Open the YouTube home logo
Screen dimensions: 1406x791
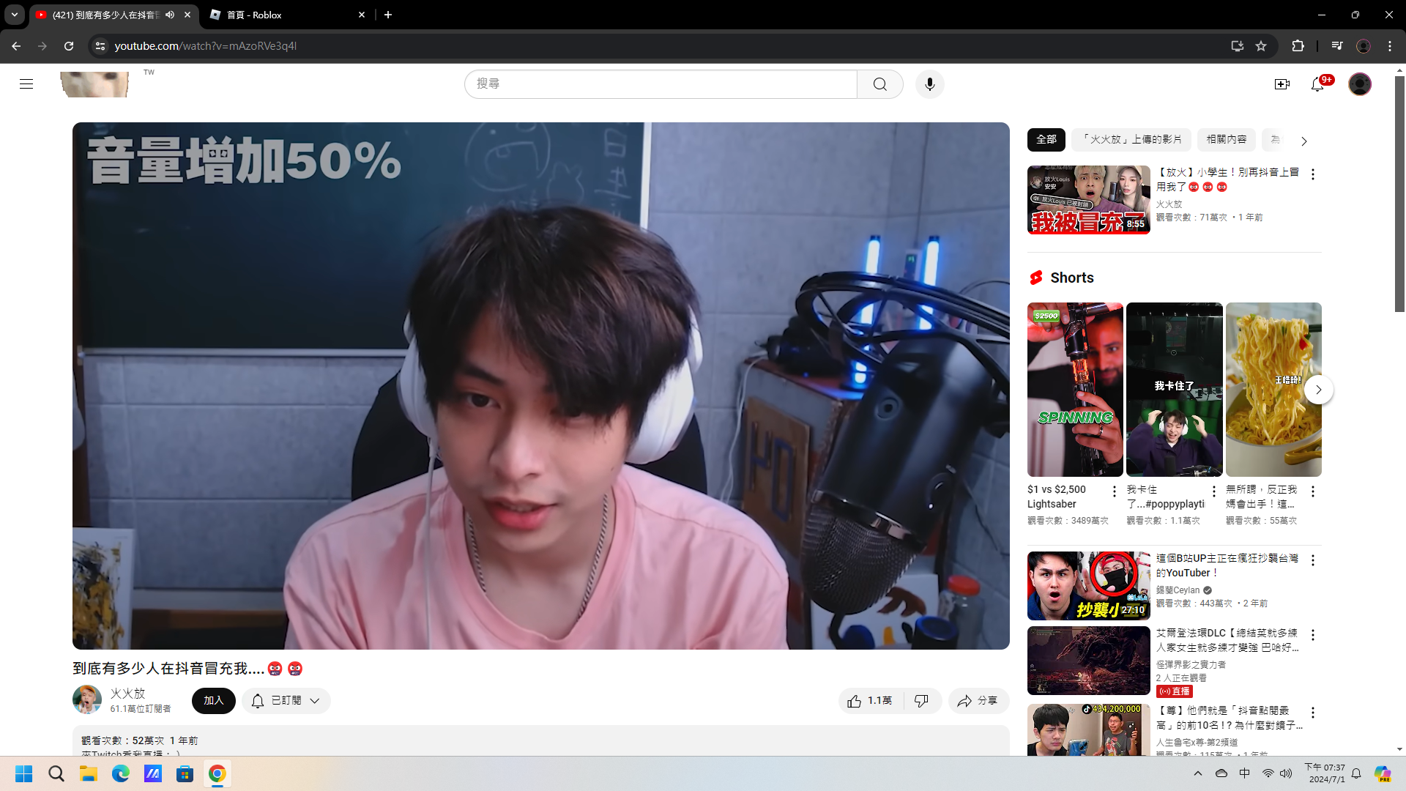coord(94,84)
